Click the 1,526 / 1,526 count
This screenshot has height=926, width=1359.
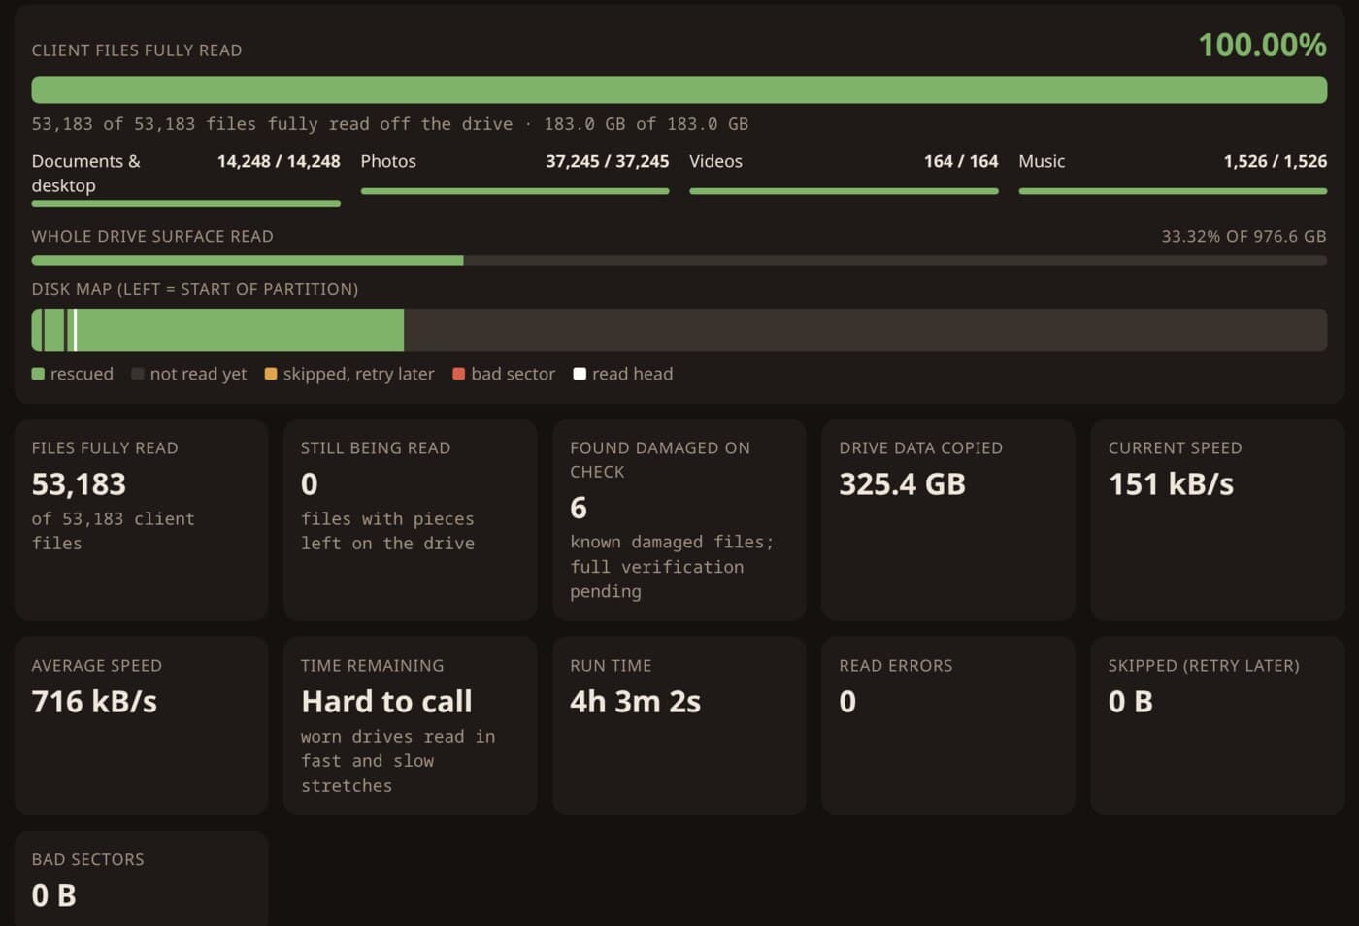(1275, 161)
